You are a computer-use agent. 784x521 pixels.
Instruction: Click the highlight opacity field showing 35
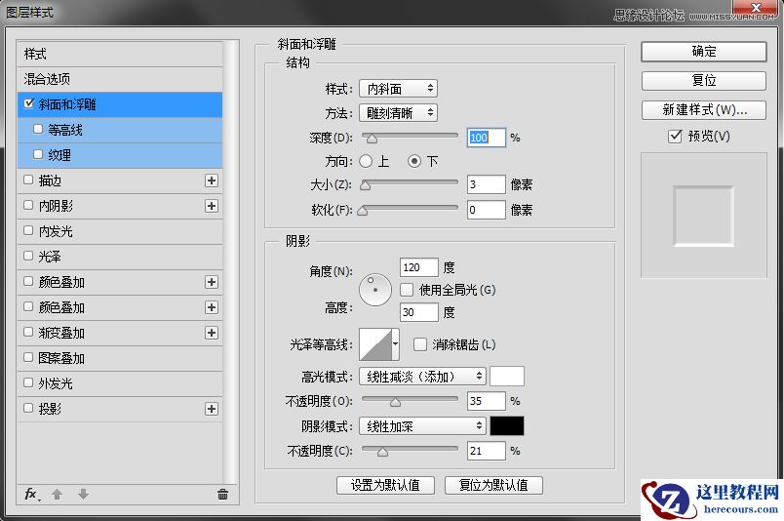coord(486,401)
